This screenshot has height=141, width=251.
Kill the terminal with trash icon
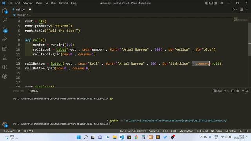(238, 91)
